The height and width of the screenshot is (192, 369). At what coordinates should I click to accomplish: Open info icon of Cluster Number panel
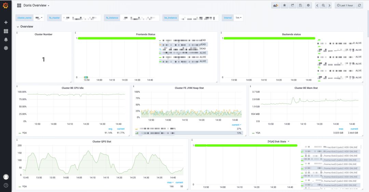[x=17, y=33]
